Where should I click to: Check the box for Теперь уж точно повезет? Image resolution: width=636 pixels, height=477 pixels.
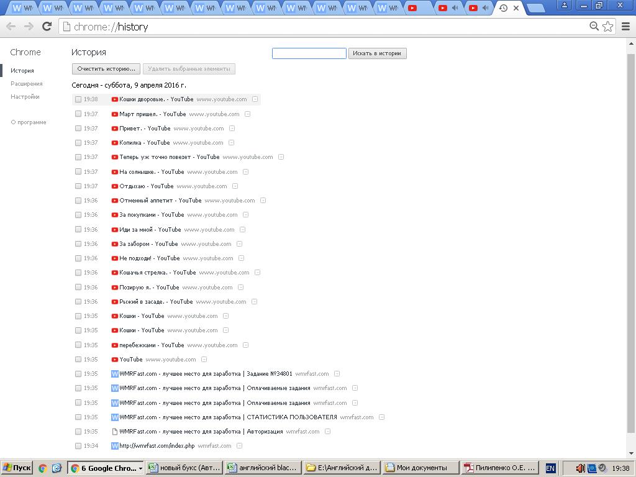coord(78,157)
